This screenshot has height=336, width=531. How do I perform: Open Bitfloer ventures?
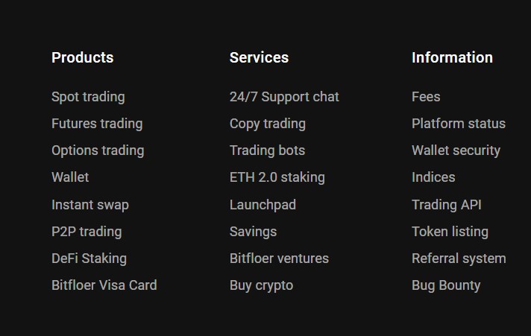tap(279, 259)
